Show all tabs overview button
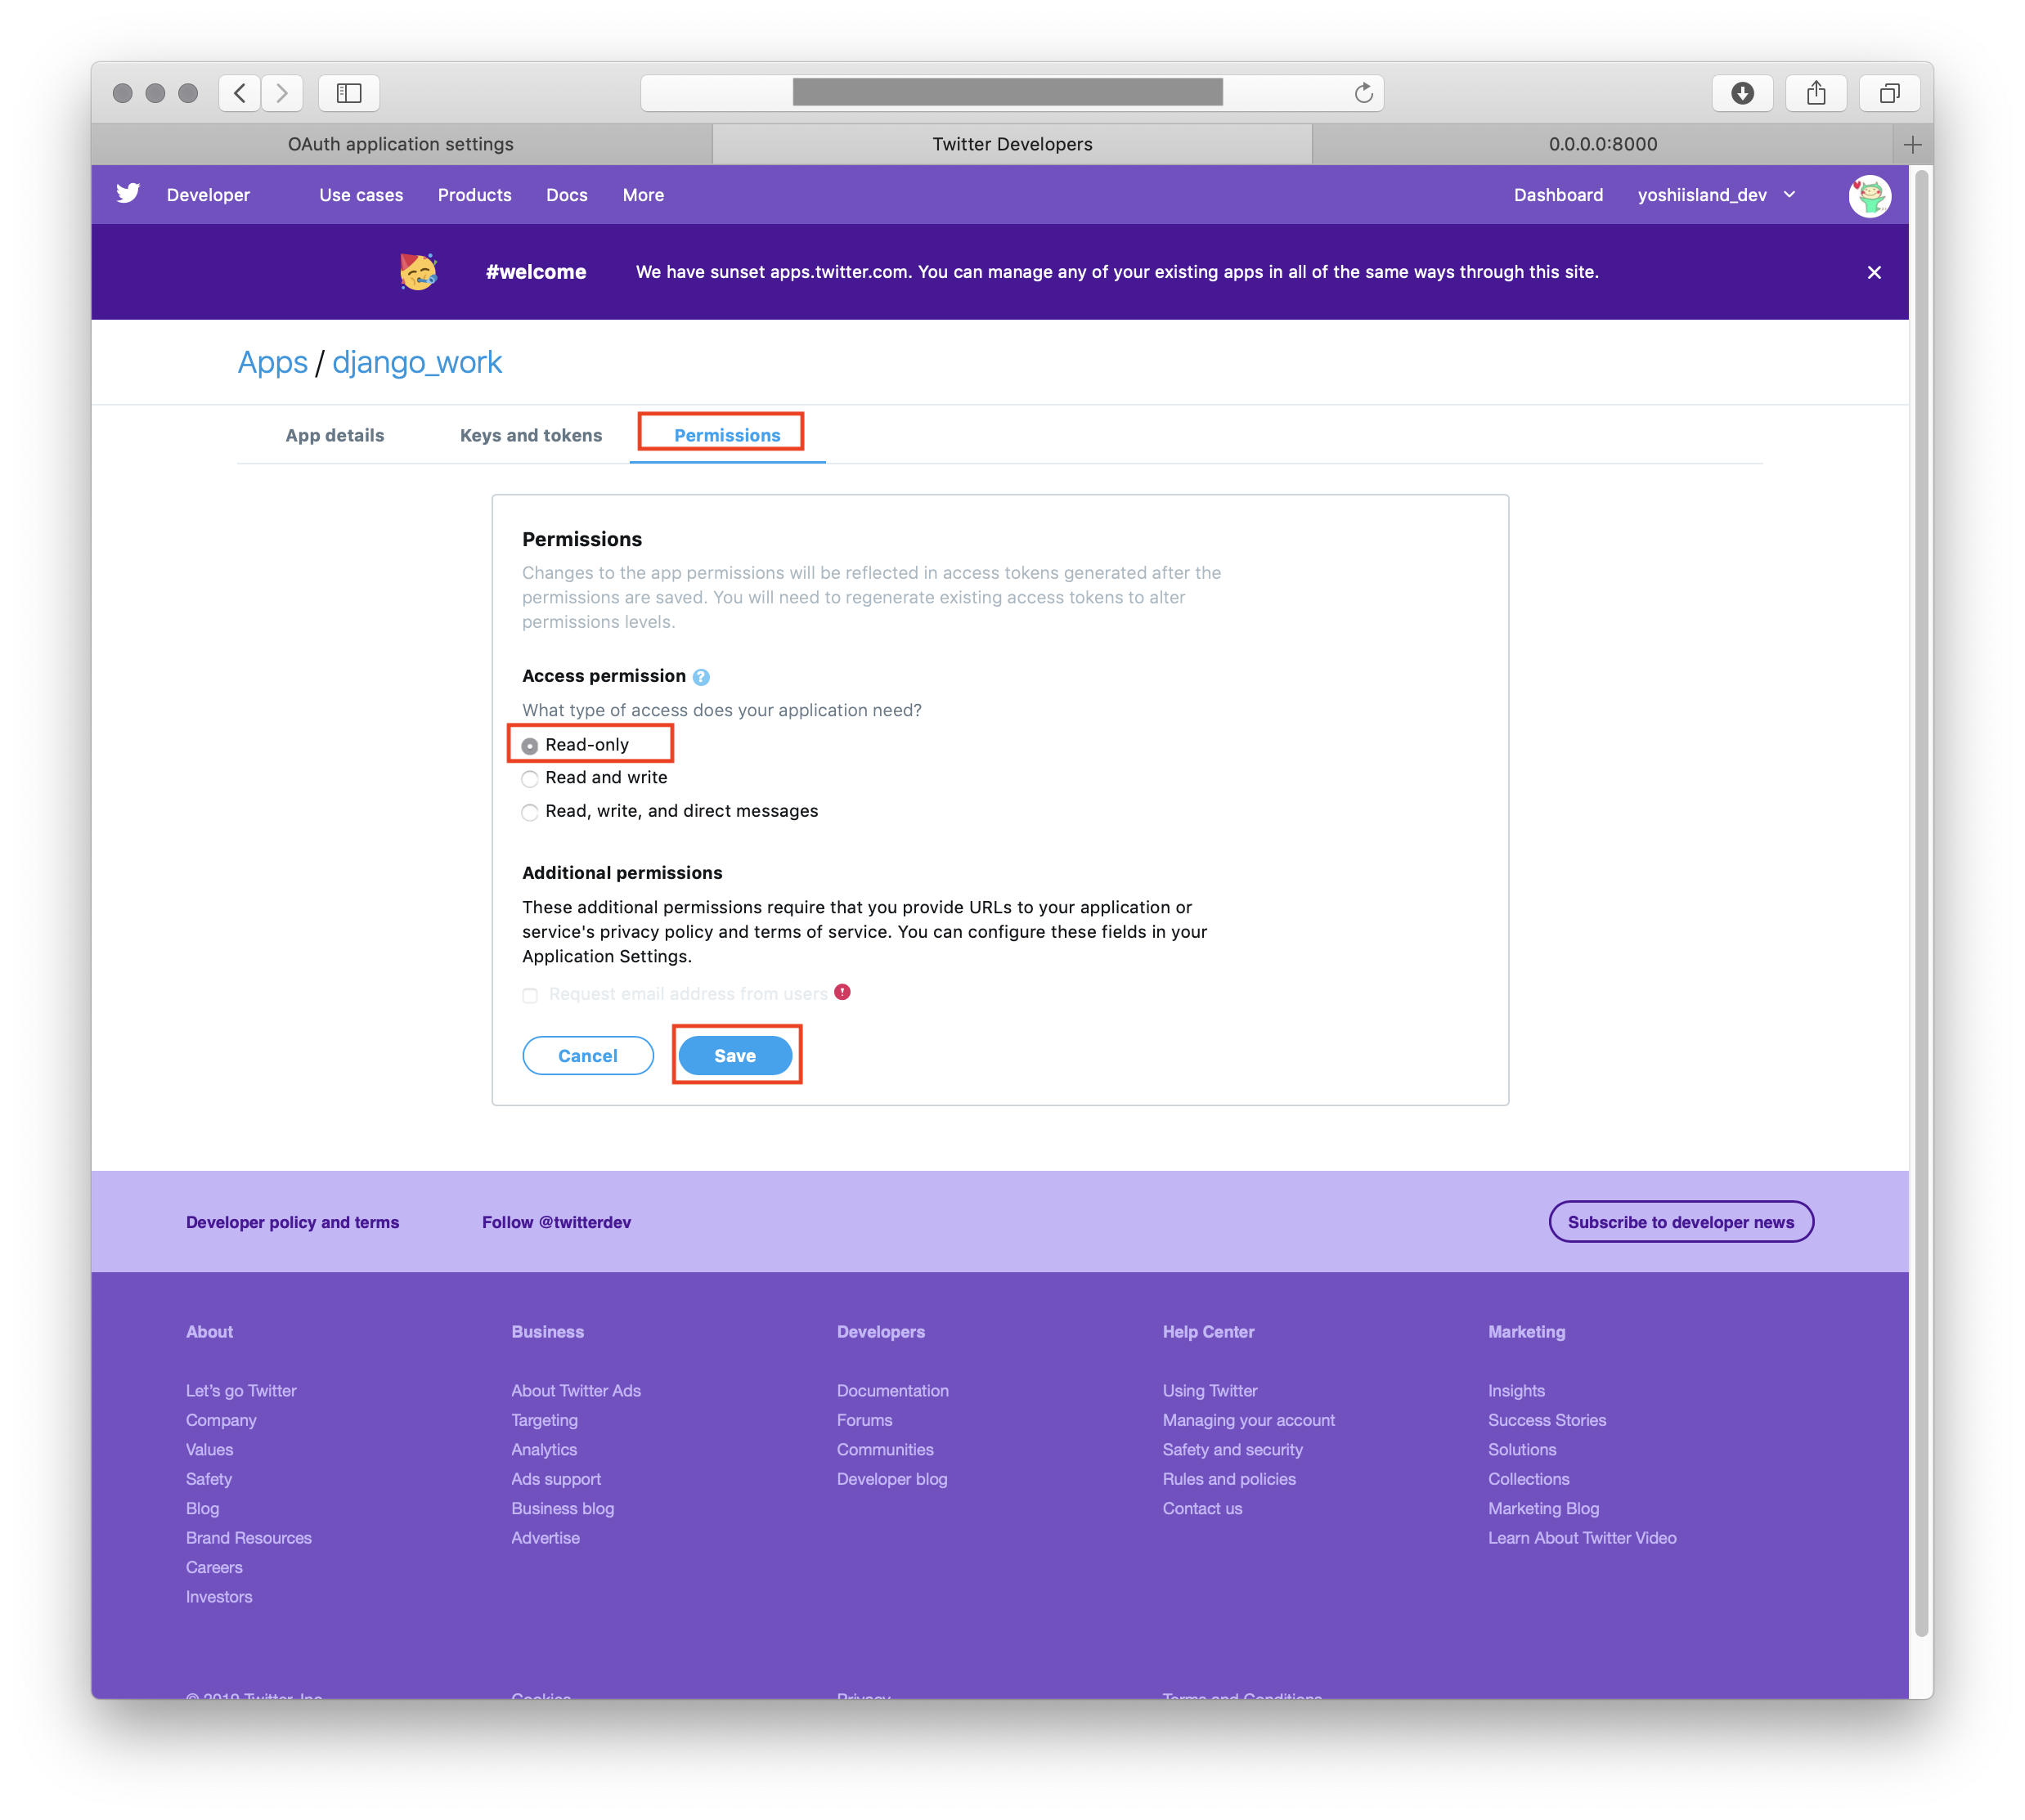This screenshot has height=1820, width=2025. [x=1889, y=93]
